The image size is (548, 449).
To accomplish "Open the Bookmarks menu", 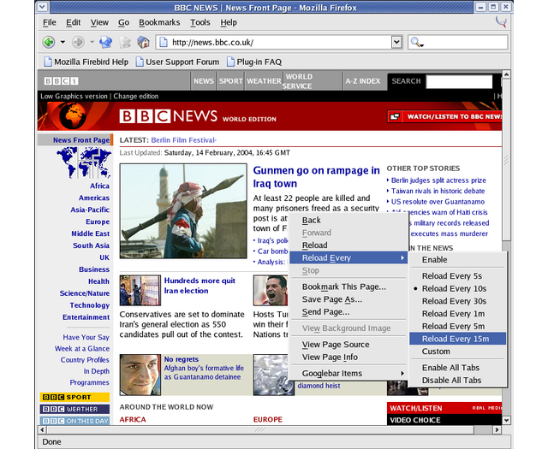I will 159,21.
